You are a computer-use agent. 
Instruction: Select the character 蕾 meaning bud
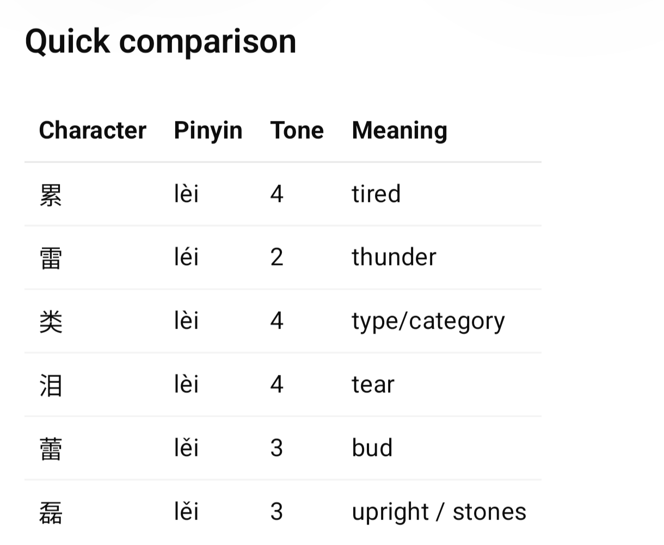(x=51, y=449)
